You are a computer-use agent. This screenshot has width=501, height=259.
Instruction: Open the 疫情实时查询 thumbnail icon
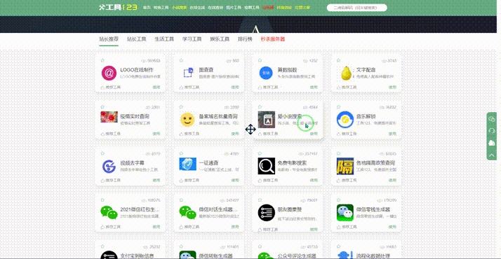tap(109, 117)
